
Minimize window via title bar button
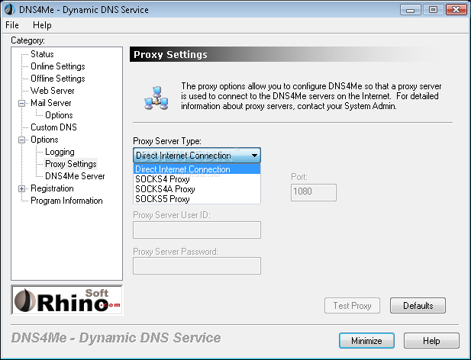click(411, 10)
